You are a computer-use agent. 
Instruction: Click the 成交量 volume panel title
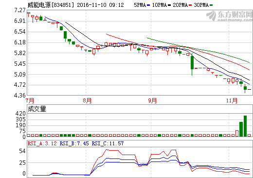click(37, 109)
